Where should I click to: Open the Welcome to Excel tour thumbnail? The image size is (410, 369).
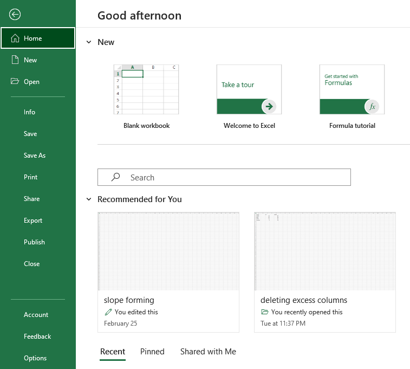click(x=249, y=89)
